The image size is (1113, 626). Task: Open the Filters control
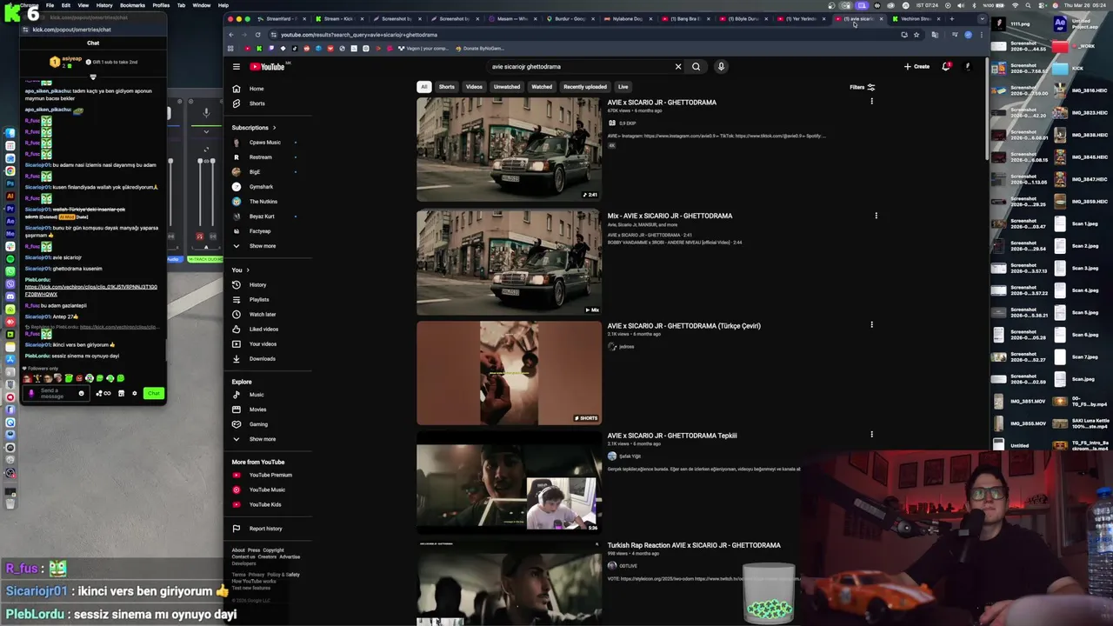pyautogui.click(x=863, y=87)
